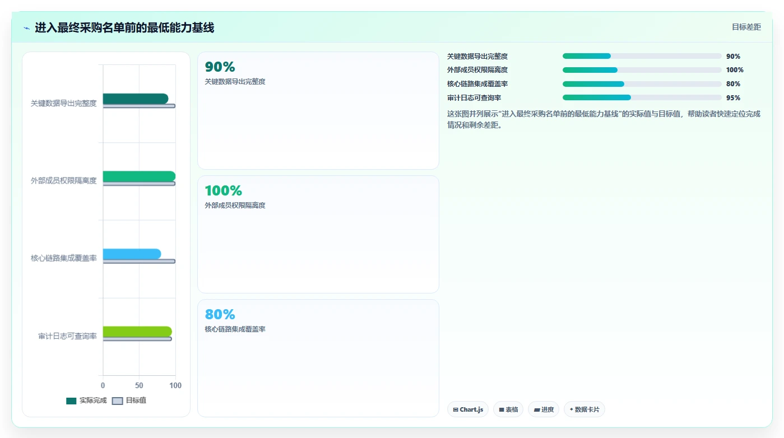Click the 100% data card value
This screenshot has width=784, height=438.
[x=223, y=191]
